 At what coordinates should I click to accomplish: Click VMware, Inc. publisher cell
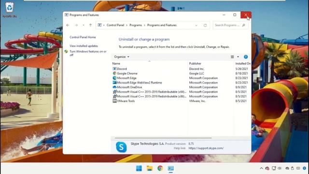click(x=197, y=101)
